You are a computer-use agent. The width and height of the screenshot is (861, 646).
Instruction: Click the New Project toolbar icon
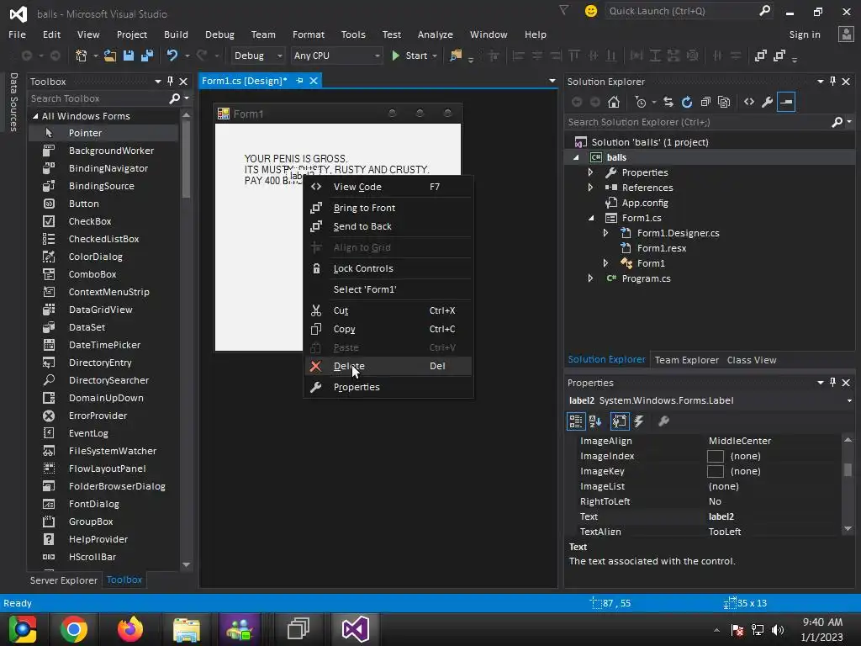tap(82, 56)
